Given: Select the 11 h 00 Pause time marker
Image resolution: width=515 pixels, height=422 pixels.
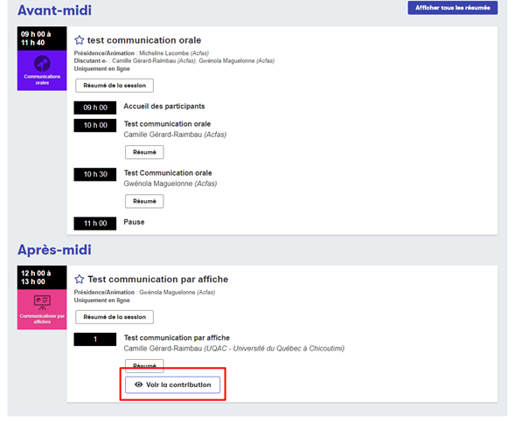Looking at the screenshot, I should click(95, 224).
